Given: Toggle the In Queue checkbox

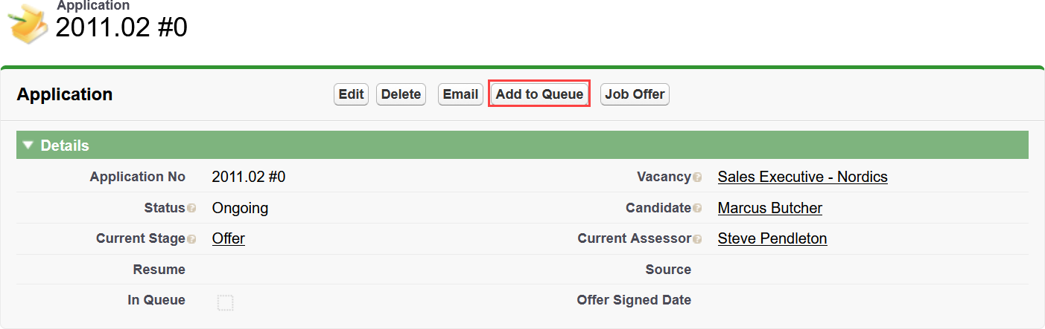Looking at the screenshot, I should tap(225, 302).
